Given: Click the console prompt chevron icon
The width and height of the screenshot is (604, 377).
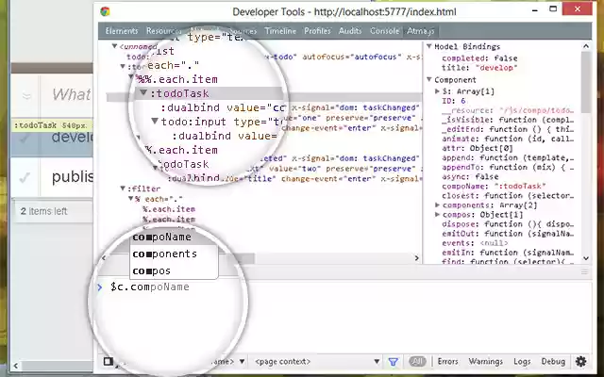Looking at the screenshot, I should coord(100,287).
